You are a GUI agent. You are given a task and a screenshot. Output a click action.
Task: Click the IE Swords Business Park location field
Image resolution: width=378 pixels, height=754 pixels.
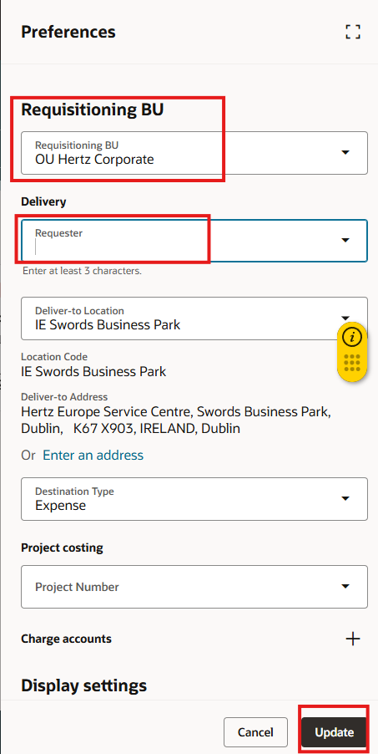tap(194, 318)
